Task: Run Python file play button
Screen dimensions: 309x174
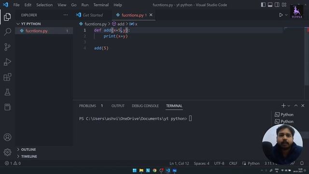Action: click(x=281, y=15)
